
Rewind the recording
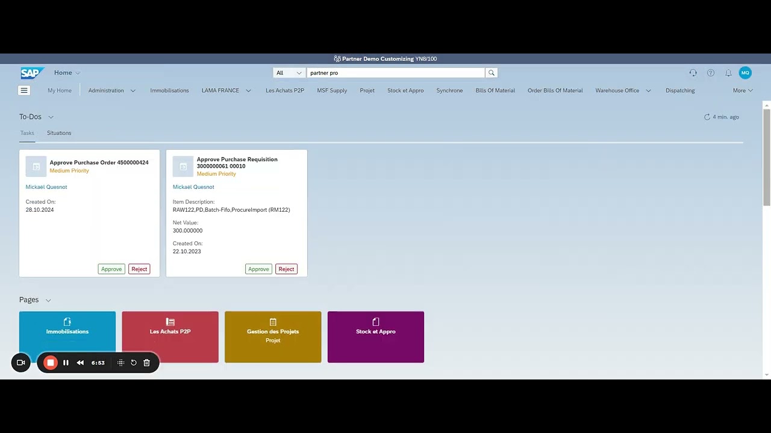(x=80, y=363)
